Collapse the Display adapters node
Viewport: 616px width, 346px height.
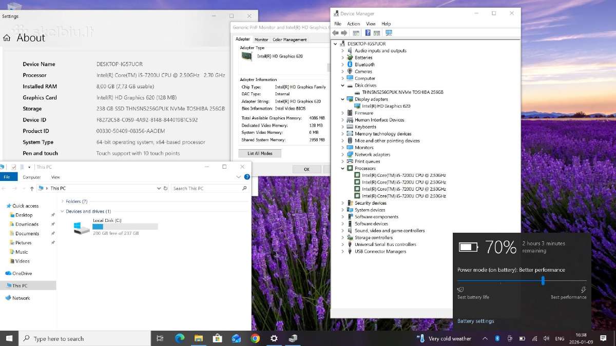coord(343,99)
